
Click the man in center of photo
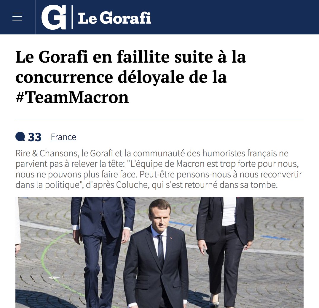pos(157,255)
